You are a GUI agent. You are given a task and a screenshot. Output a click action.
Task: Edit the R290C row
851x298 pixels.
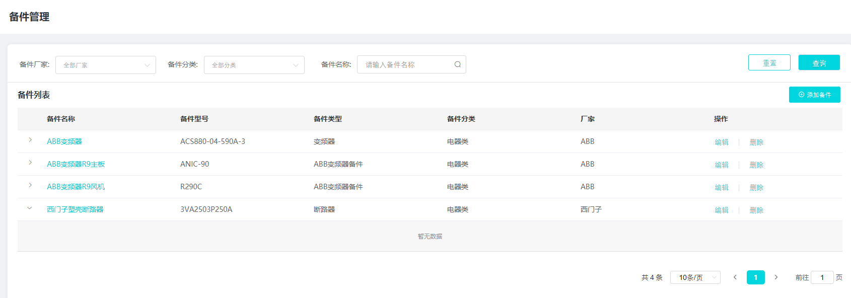coord(722,187)
